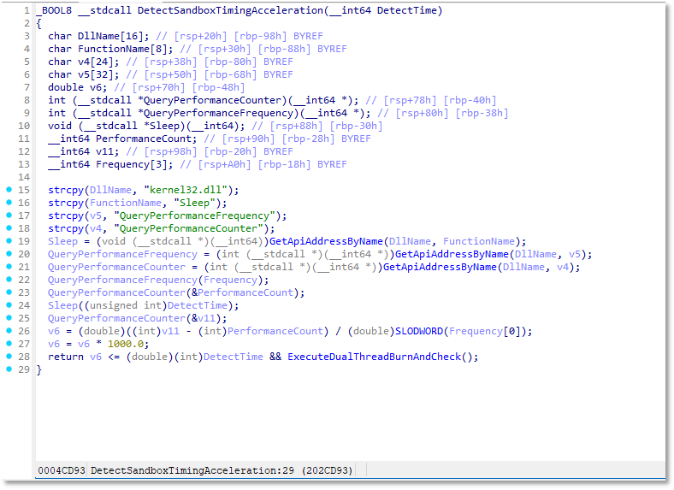Highlight the SLODWORD macro on line 26
The image size is (674, 490).
420,331
